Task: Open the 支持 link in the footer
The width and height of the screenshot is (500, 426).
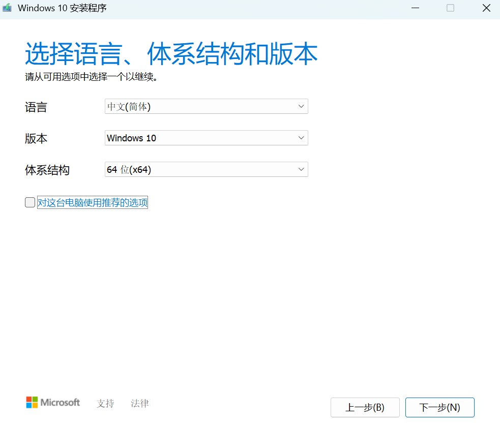Action: point(106,403)
